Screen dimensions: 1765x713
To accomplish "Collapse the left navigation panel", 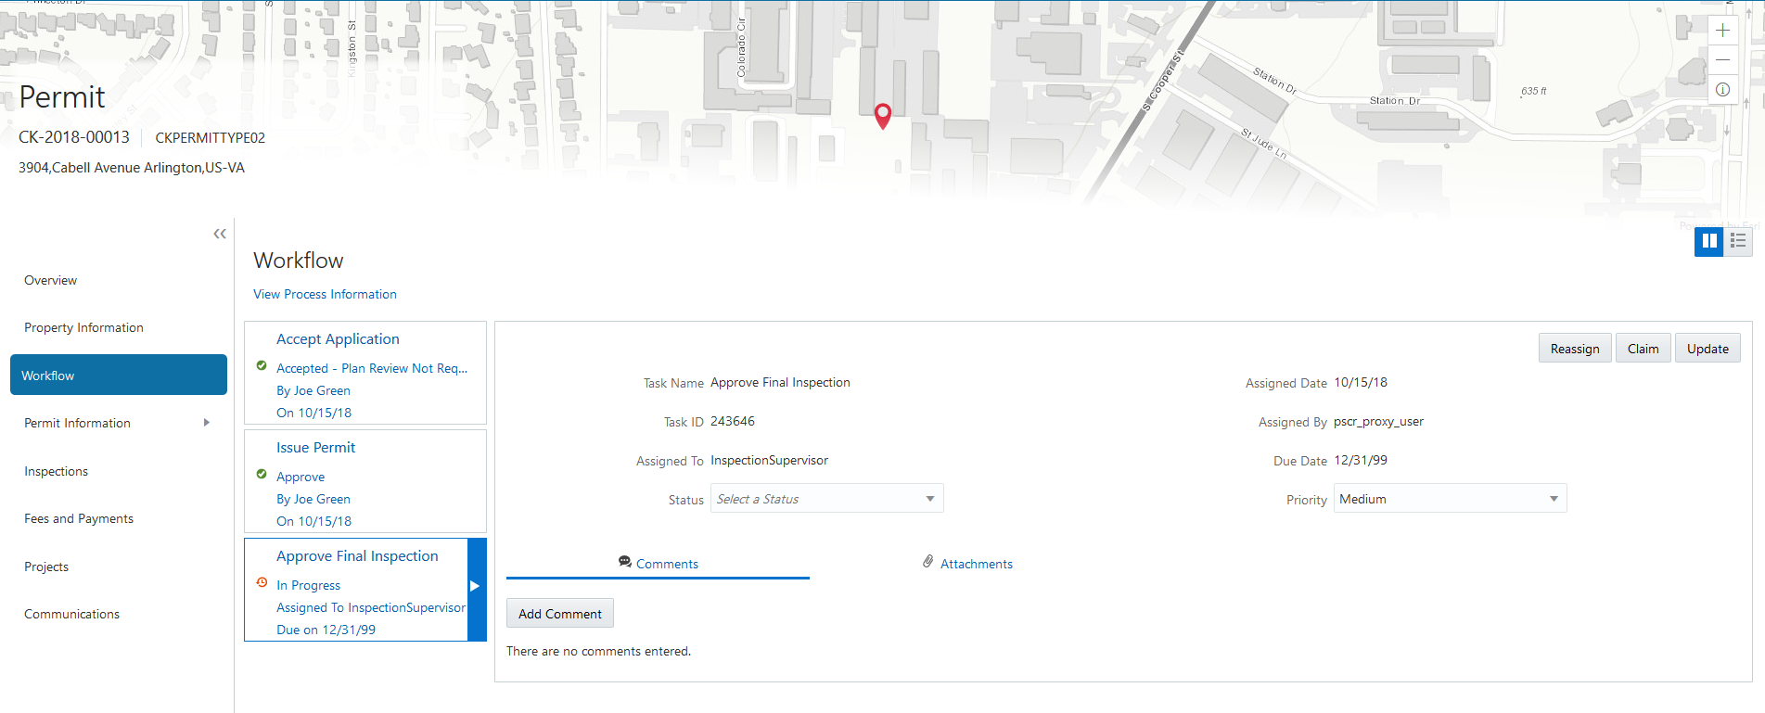I will click(x=220, y=234).
